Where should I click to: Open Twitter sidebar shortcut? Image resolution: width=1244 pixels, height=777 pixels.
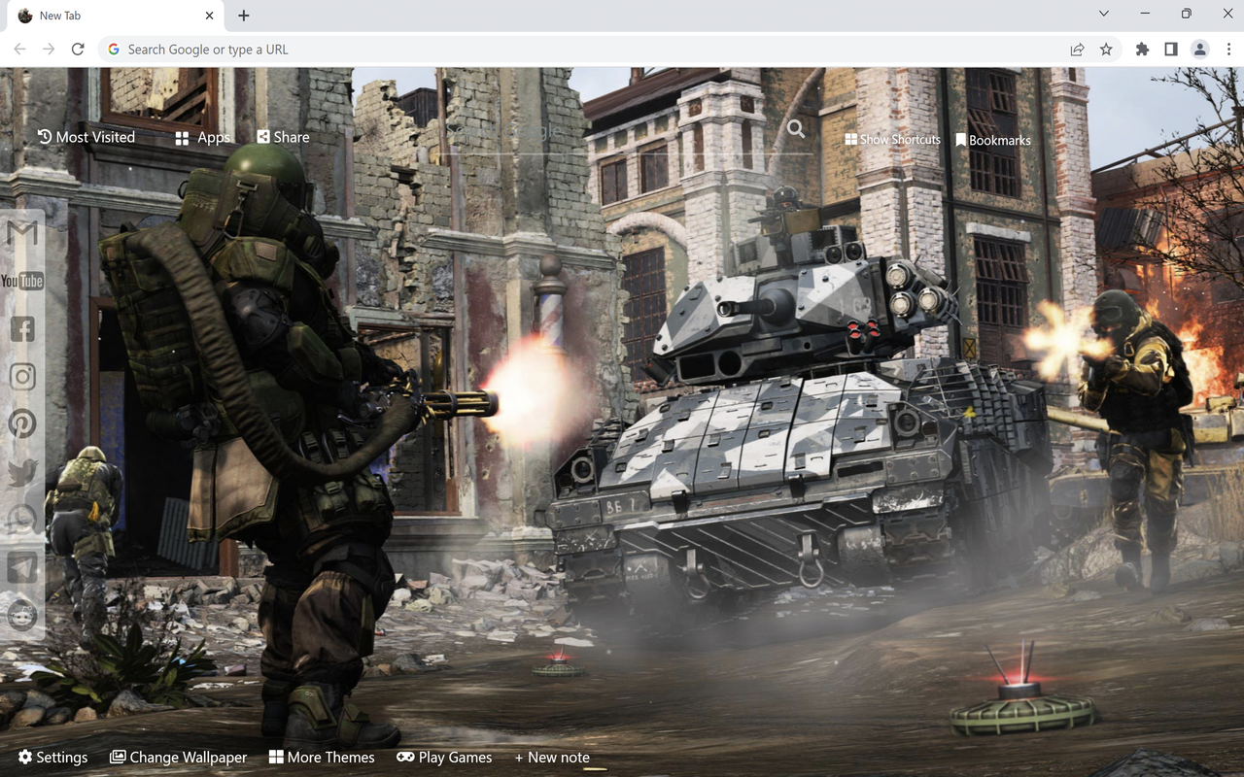pos(22,472)
